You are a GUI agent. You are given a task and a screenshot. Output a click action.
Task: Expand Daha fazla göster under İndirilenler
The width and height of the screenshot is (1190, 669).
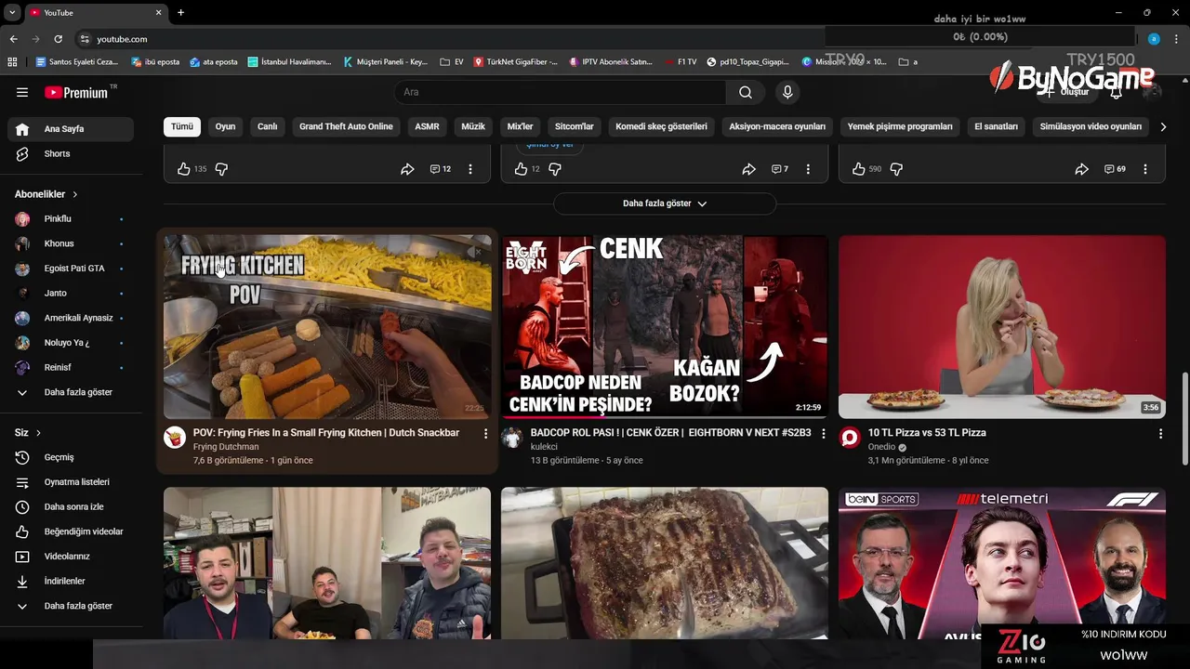[x=71, y=606]
